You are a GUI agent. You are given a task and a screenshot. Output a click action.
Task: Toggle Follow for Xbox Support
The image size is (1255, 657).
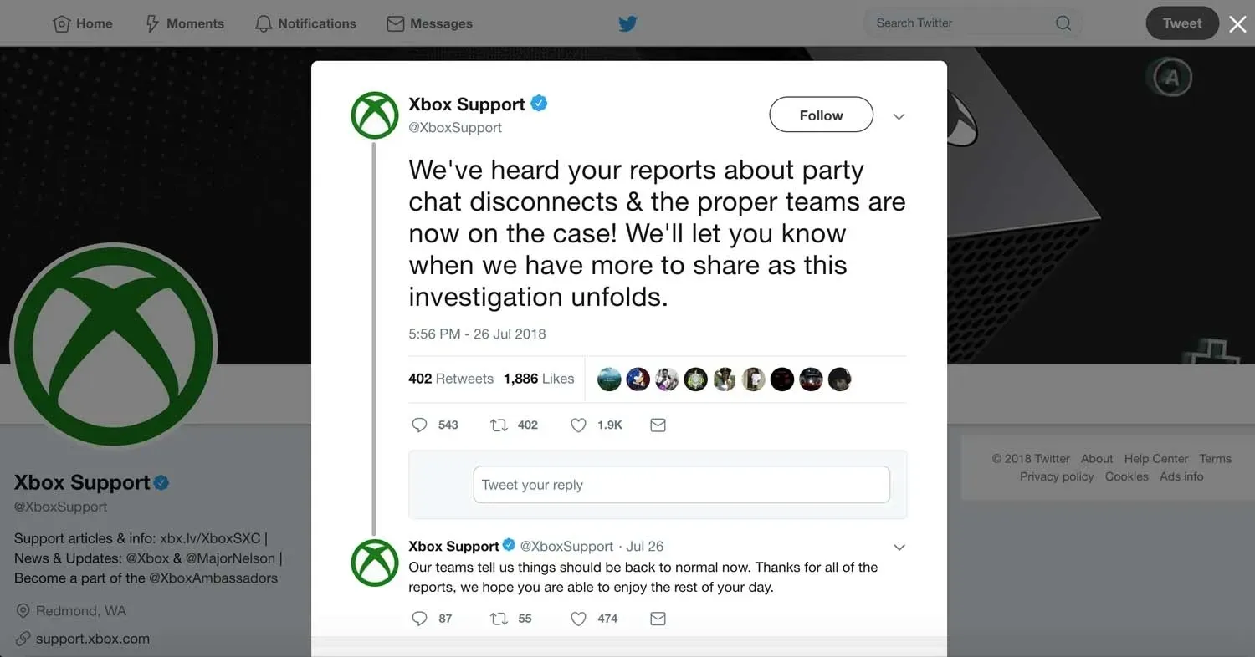[x=820, y=115]
